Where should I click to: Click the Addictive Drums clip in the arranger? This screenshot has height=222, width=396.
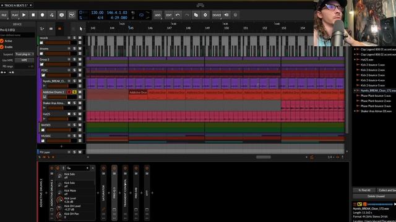137,94
